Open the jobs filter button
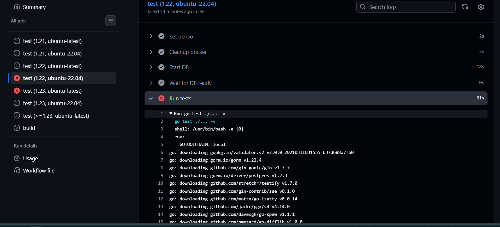500x227 pixels. coord(111,21)
